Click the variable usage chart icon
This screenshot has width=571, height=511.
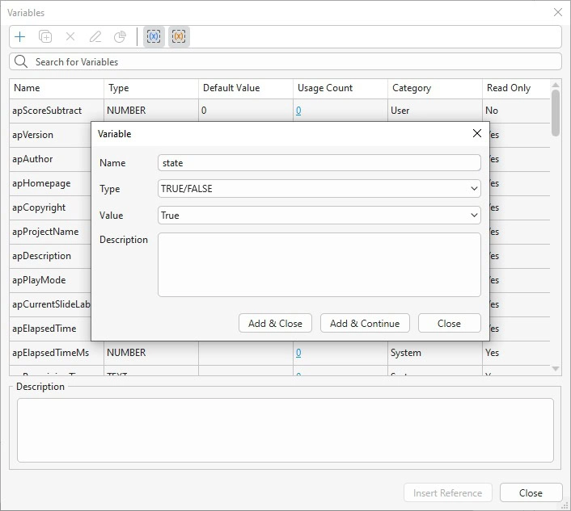click(x=120, y=37)
